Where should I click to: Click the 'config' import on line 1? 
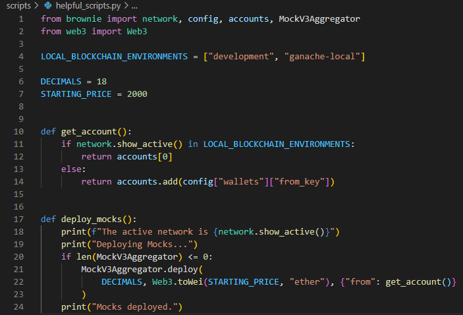[203, 19]
